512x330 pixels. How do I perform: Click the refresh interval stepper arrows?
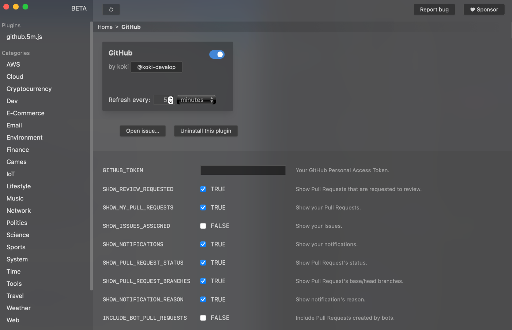[x=171, y=100]
